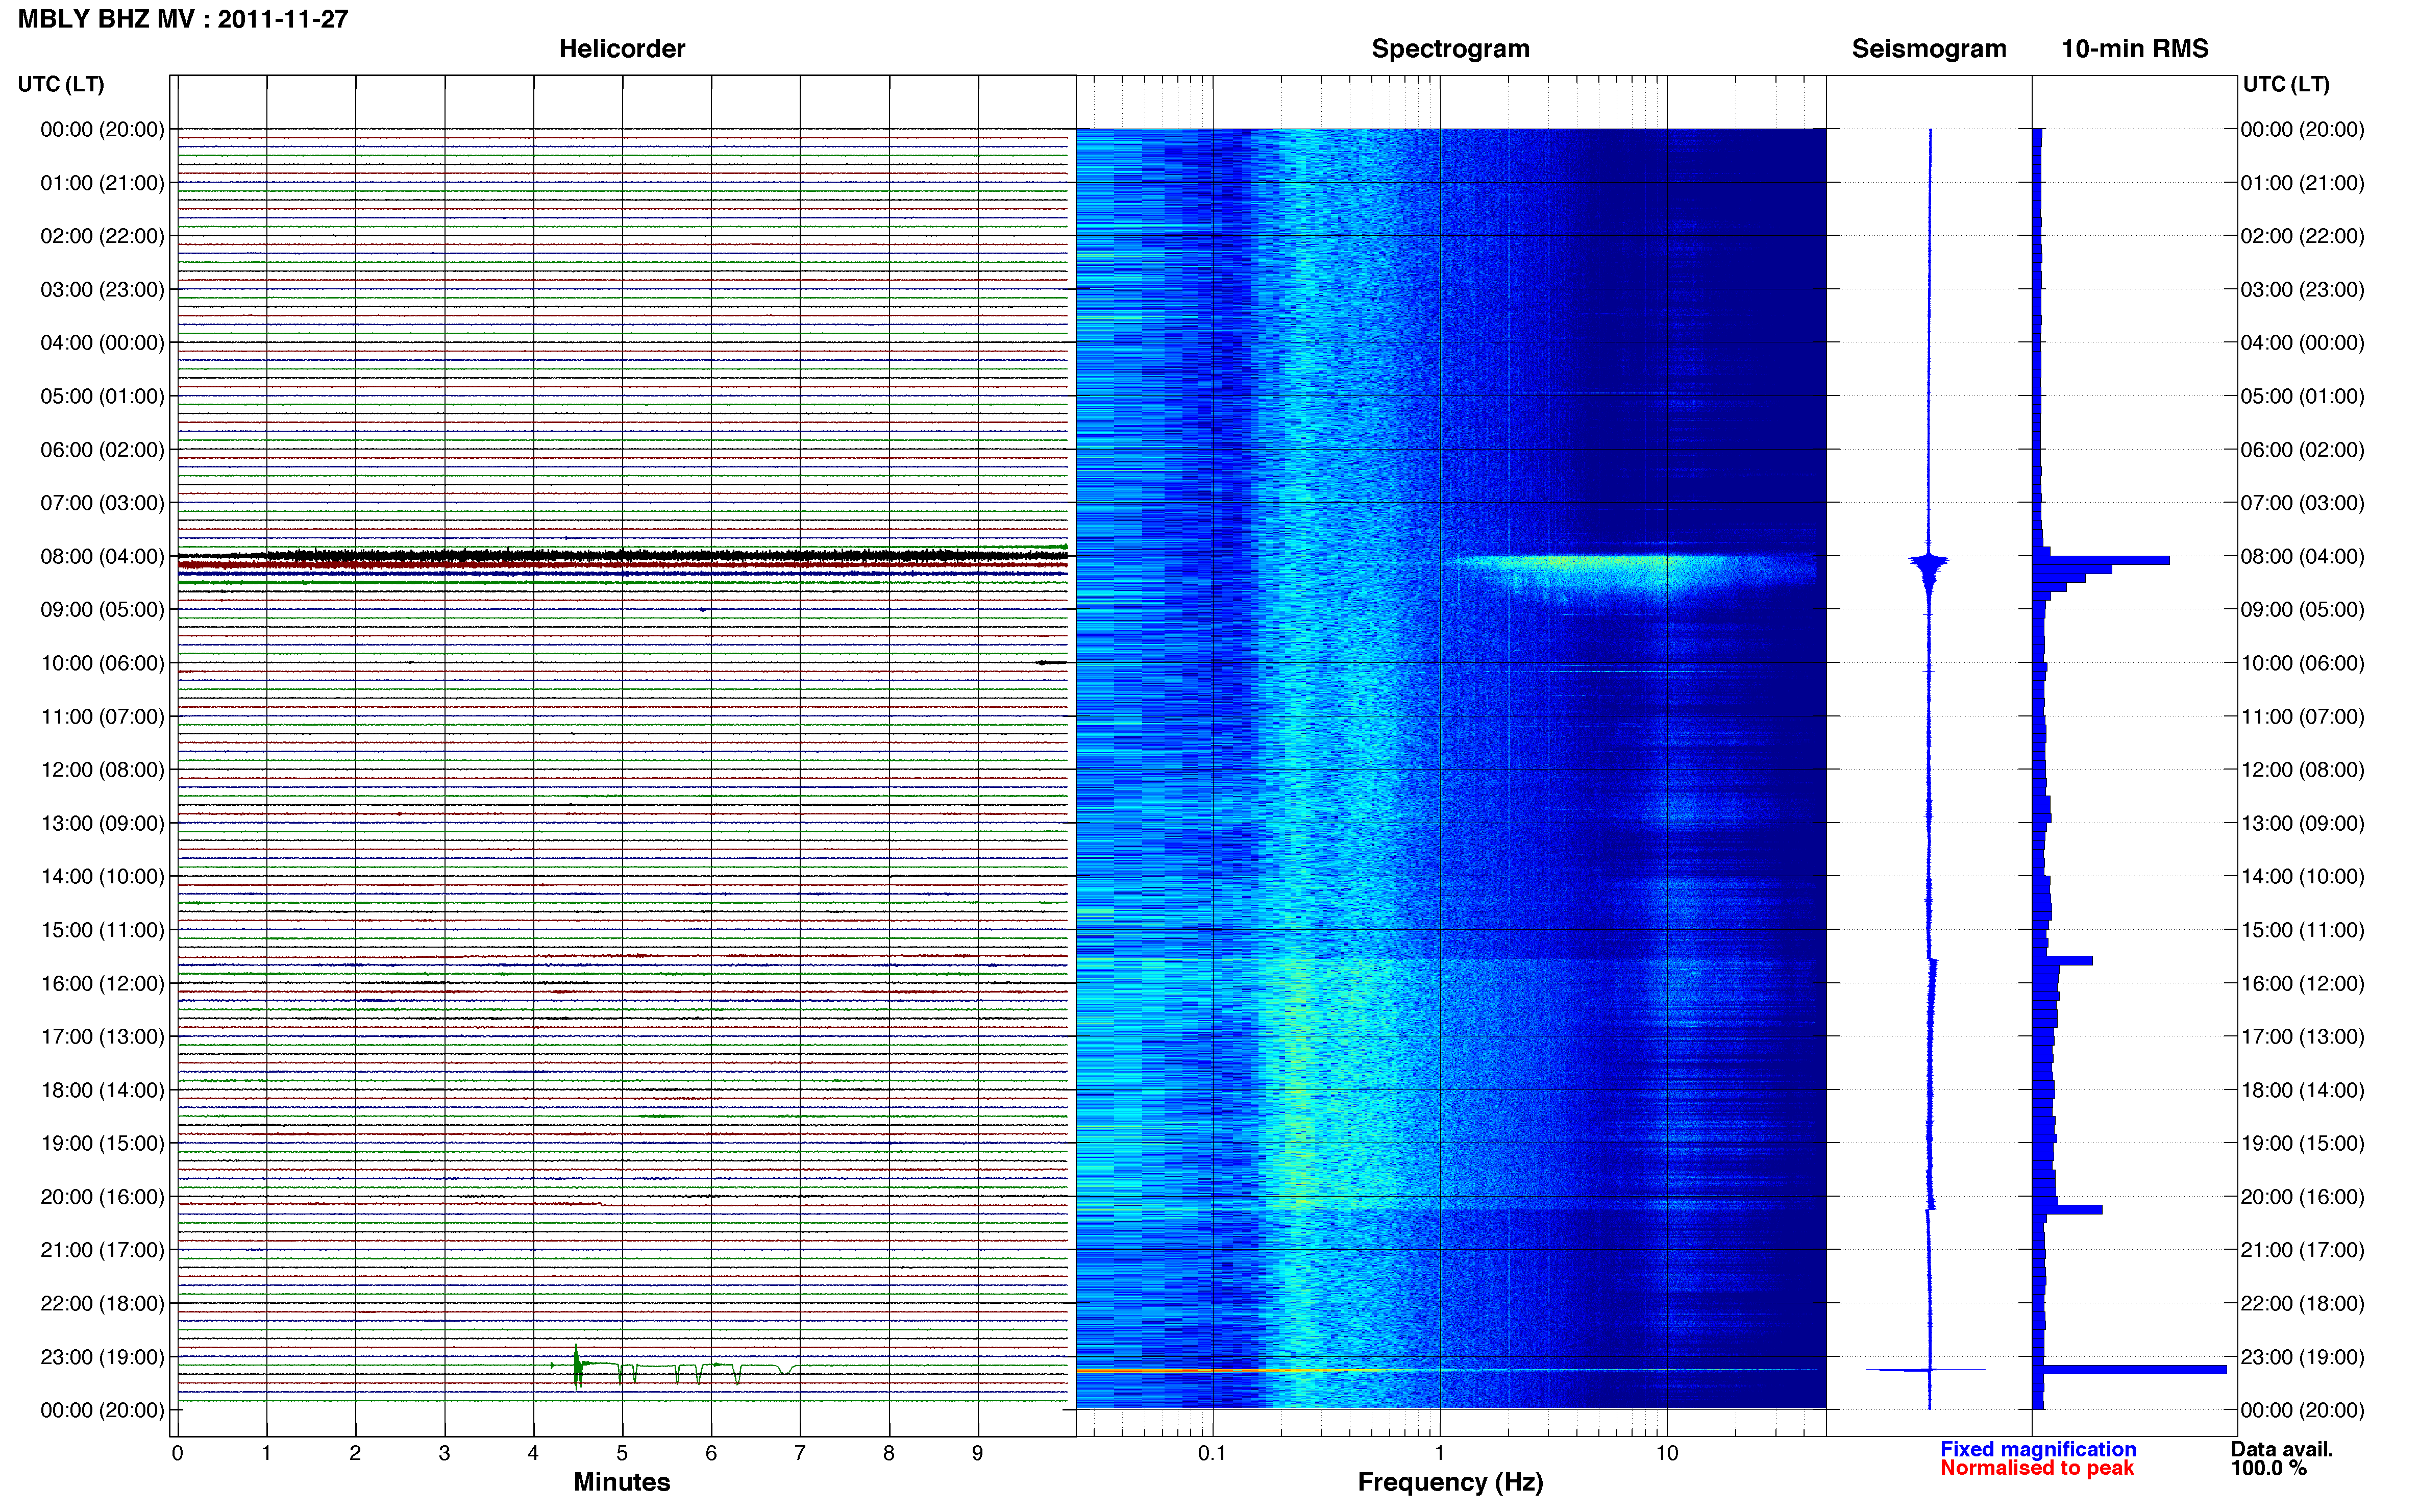Click helicorder minute tick label '0'
Image resolution: width=2419 pixels, height=1512 pixels.
tap(178, 1453)
